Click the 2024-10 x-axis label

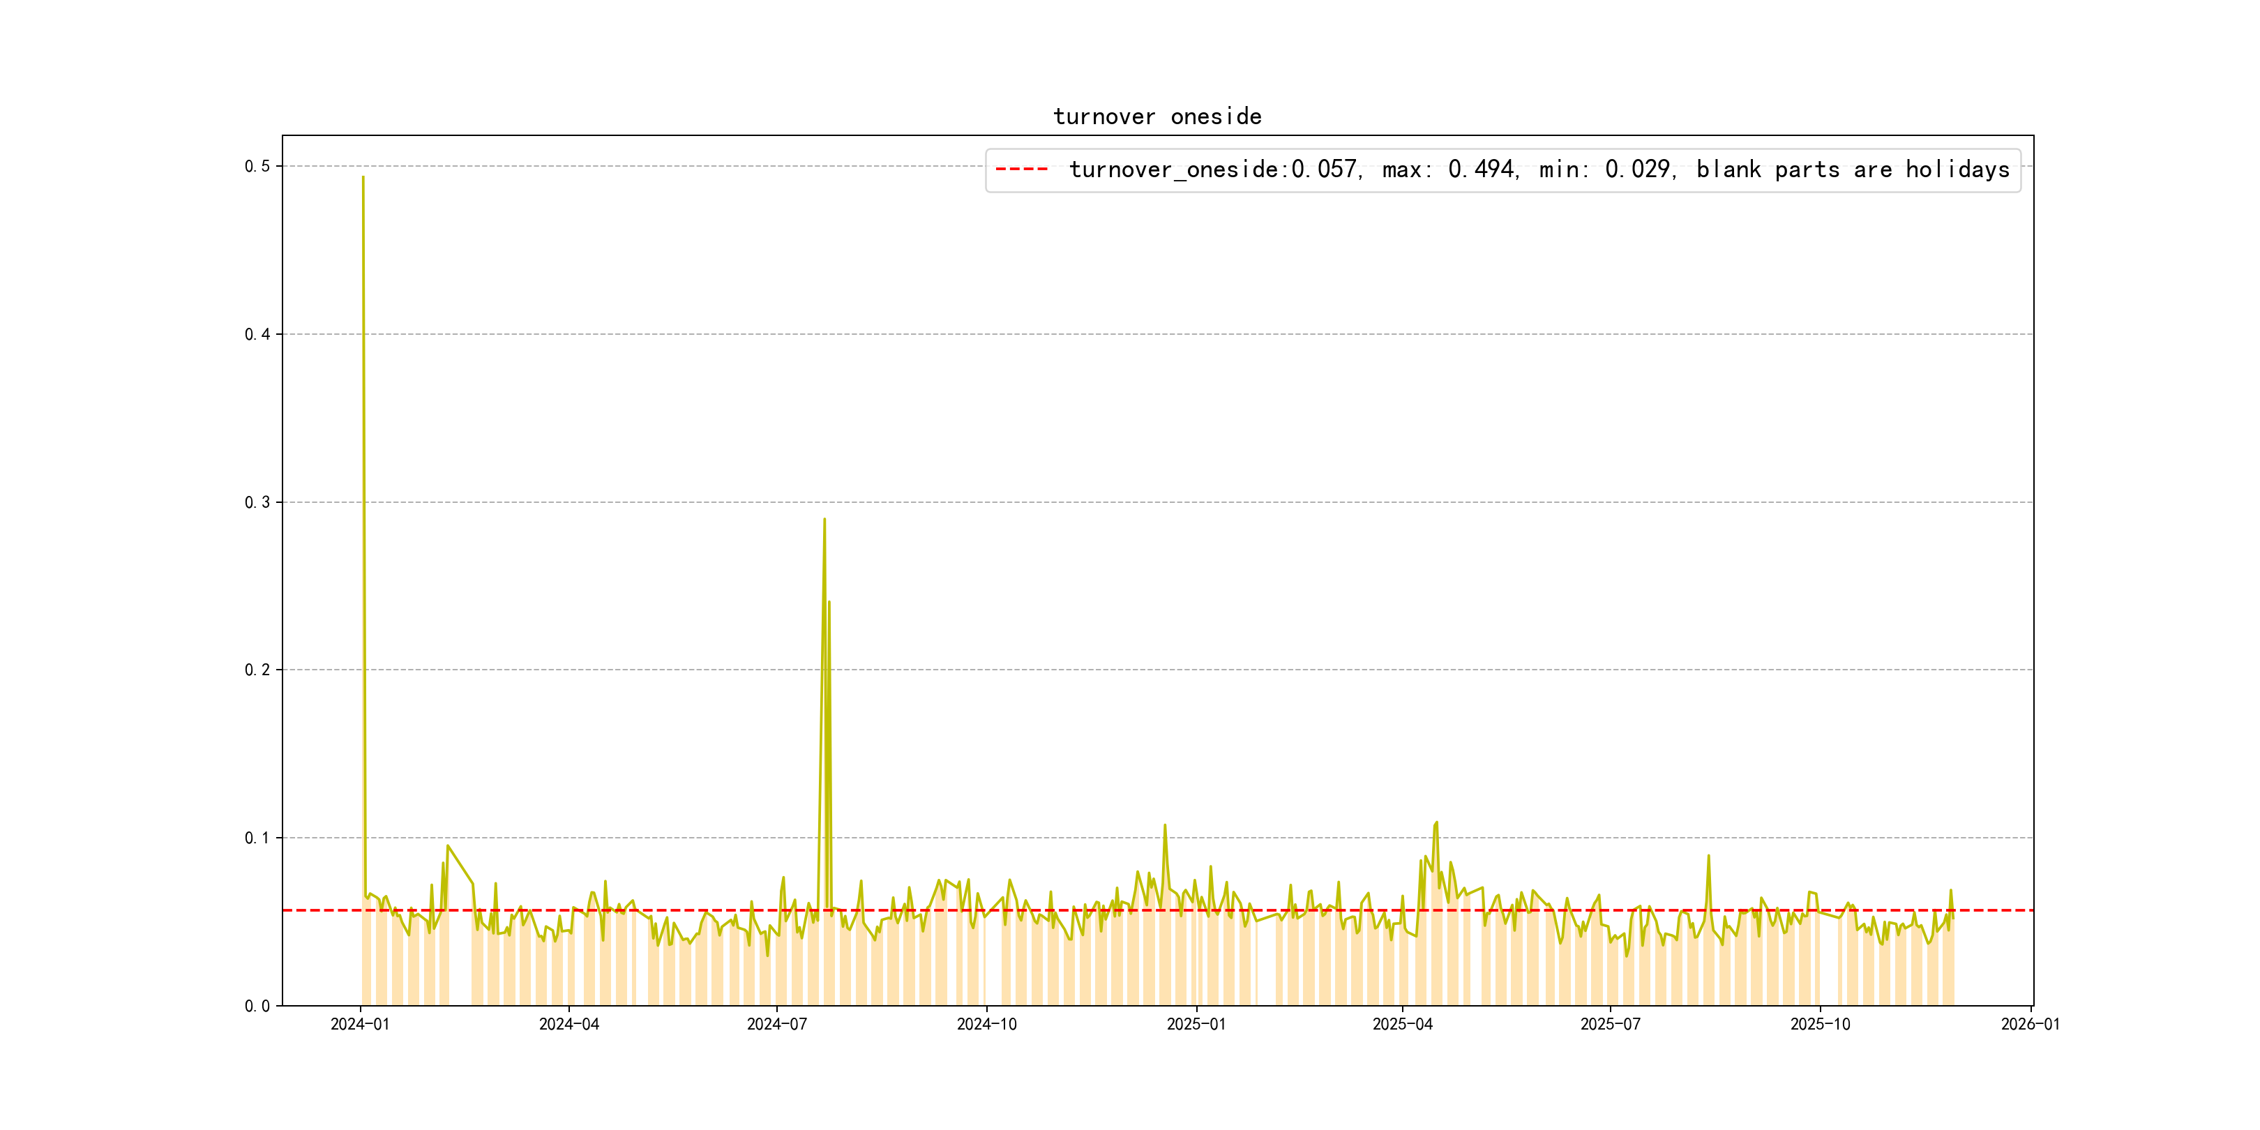pyautogui.click(x=986, y=1025)
